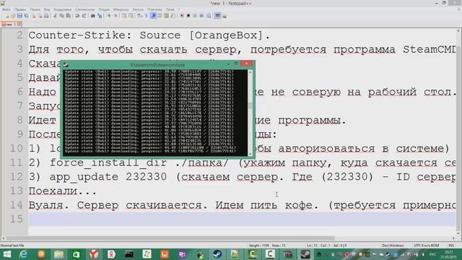Click Normal text file in status bar
The image size is (462, 260).
[x=12, y=246]
